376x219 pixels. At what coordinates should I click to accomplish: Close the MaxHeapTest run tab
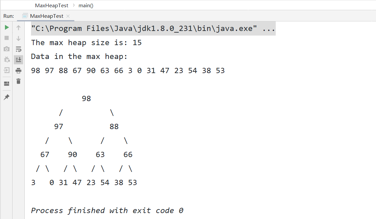[68, 16]
